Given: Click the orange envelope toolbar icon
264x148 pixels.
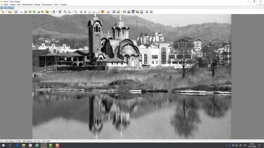Looking at the screenshot, I should tap(102, 12).
